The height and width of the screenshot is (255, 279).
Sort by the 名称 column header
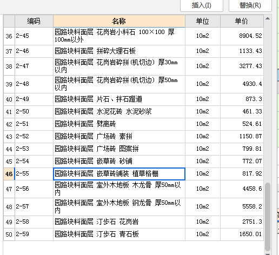tap(119, 21)
